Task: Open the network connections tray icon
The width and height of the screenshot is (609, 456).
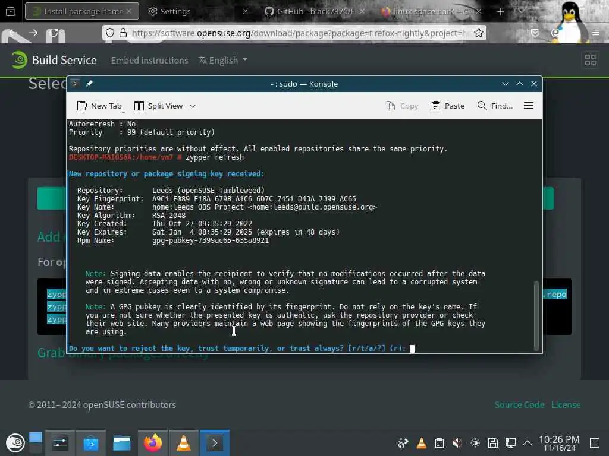Action: click(x=511, y=443)
